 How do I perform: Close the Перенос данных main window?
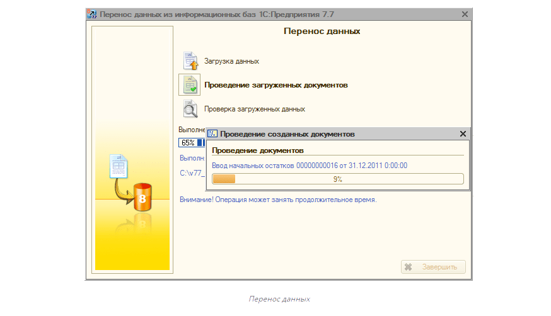tap(465, 14)
